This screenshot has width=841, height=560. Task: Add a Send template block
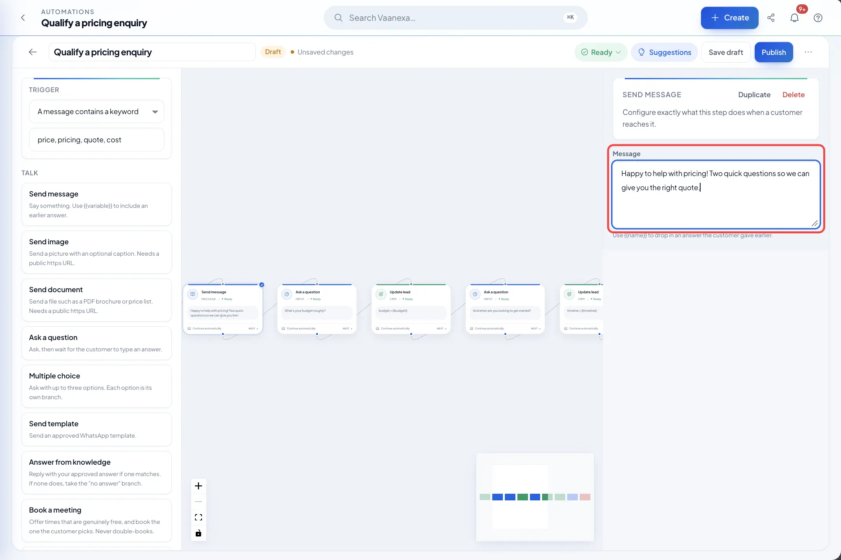pos(96,429)
